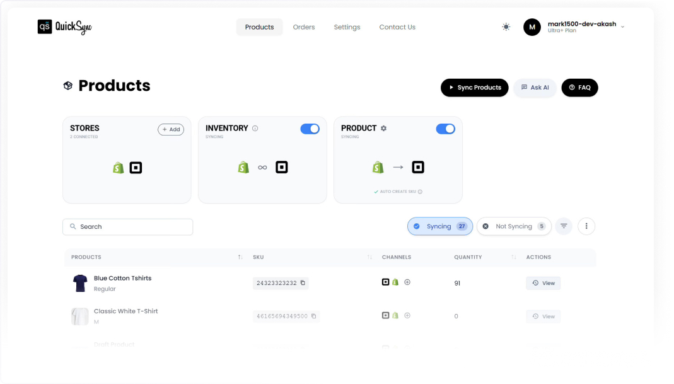This screenshot has width=674, height=384.
Task: Click the Square icon in Stores card
Action: click(136, 168)
